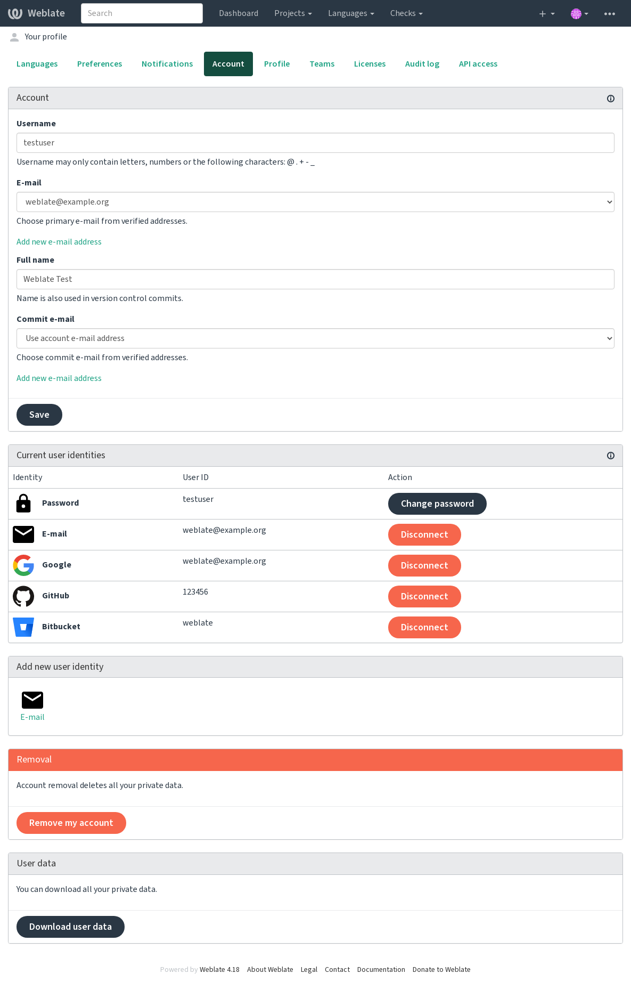Disconnect the GitHub identity
Image resolution: width=631 pixels, height=990 pixels.
(x=424, y=596)
